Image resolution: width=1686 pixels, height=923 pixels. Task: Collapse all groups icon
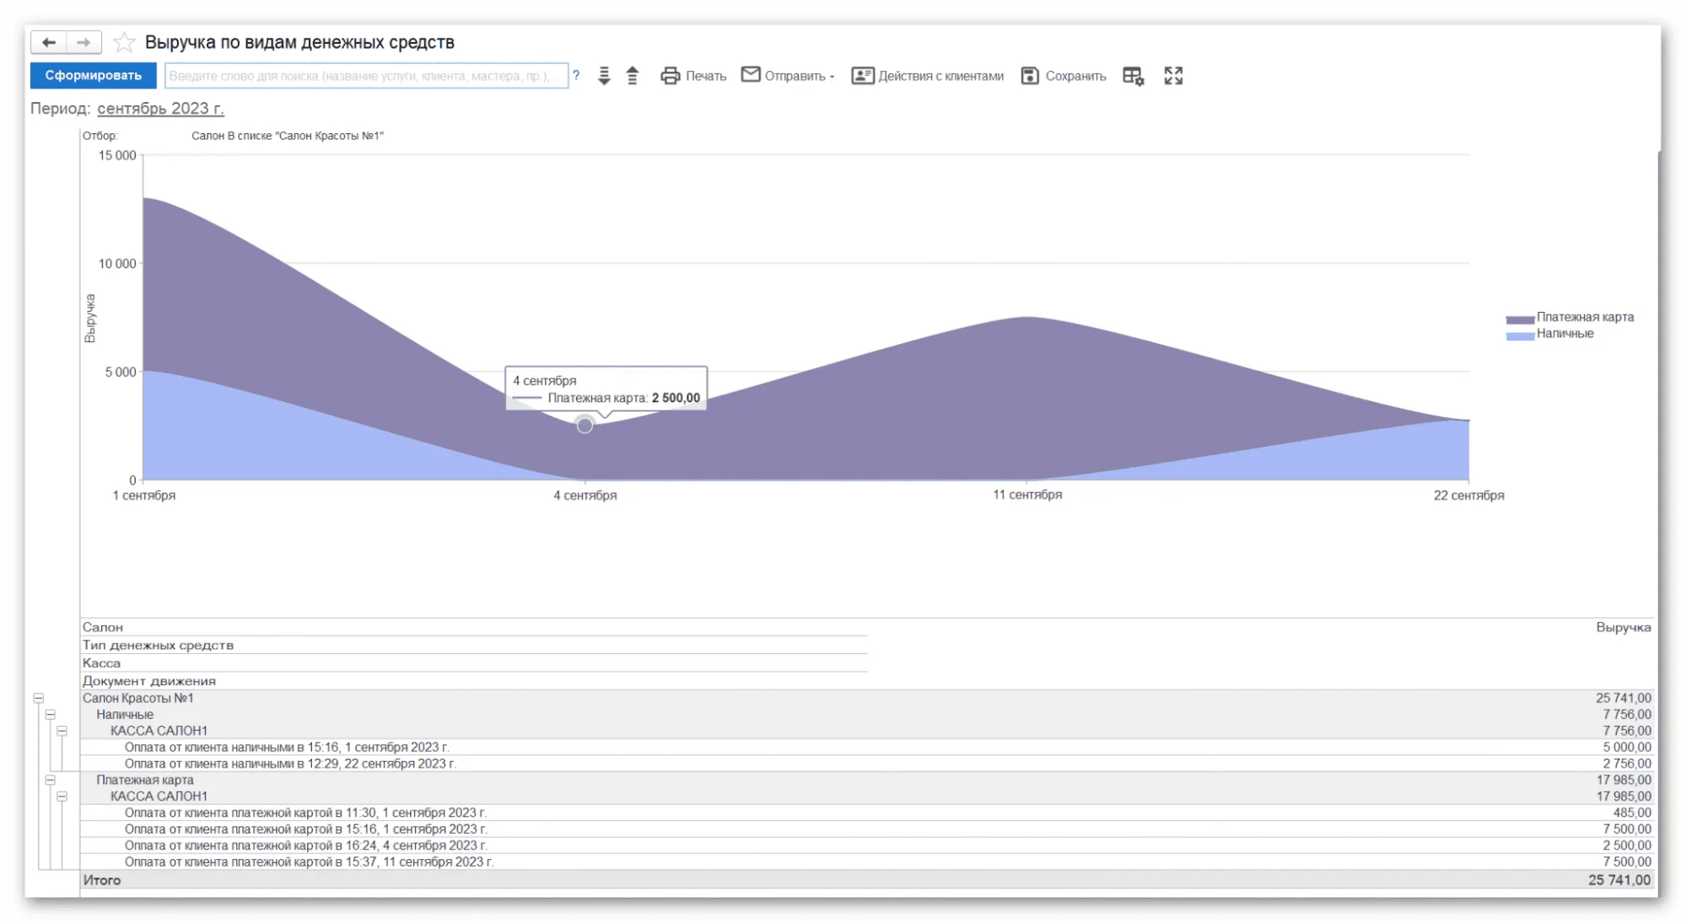coord(633,76)
